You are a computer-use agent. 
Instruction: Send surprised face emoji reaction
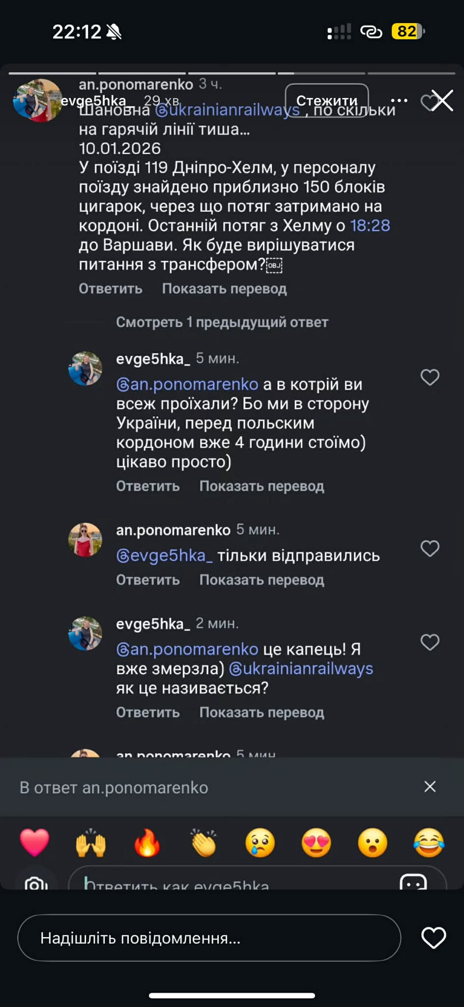click(373, 843)
